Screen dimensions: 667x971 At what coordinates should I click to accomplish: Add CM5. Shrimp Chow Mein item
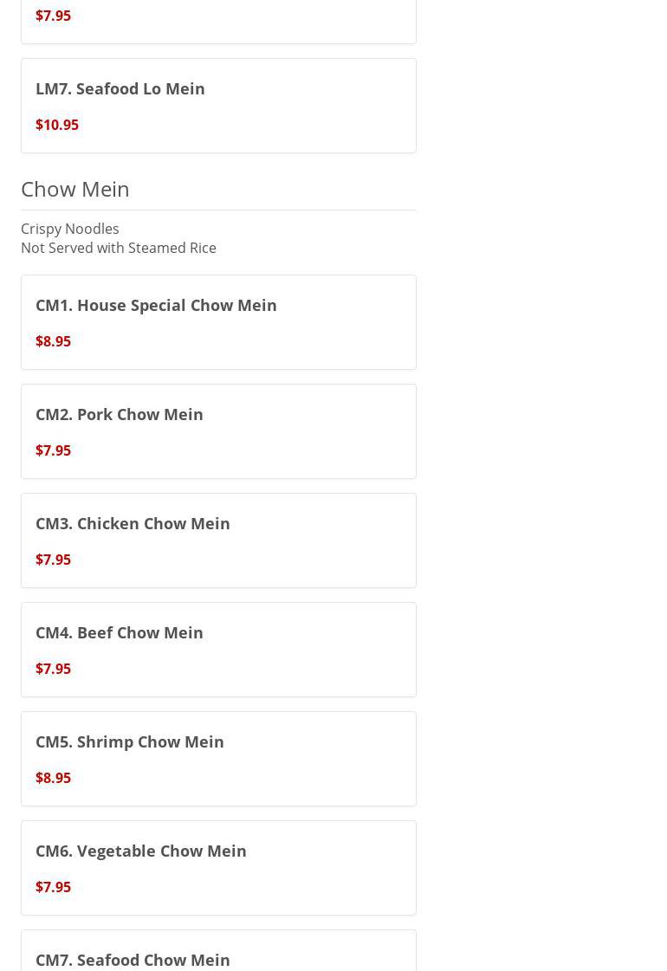130,741
